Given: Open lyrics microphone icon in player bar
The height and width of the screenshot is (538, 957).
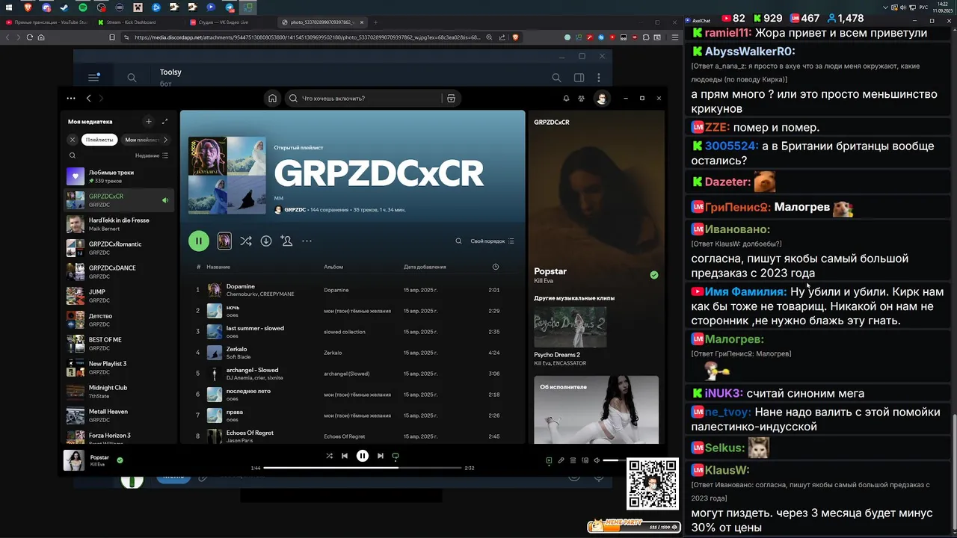Looking at the screenshot, I should (561, 460).
